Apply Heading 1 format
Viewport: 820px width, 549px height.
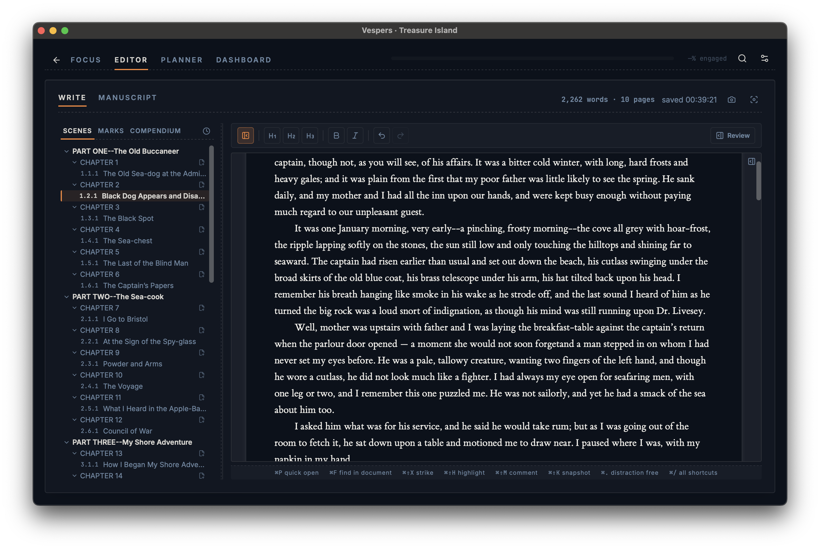(272, 135)
